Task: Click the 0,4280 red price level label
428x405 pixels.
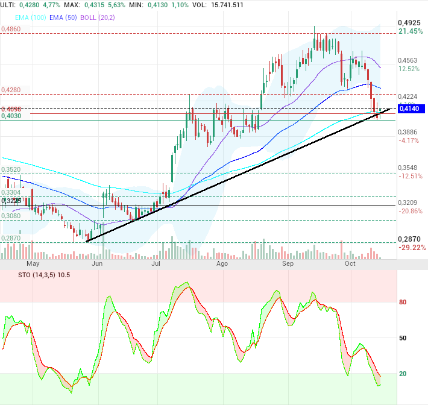Action: [11, 90]
